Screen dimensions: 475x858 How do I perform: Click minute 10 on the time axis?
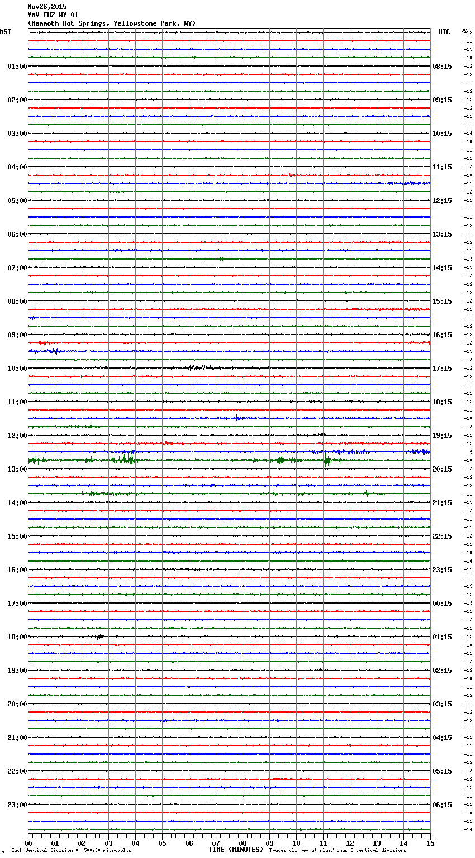tap(296, 843)
